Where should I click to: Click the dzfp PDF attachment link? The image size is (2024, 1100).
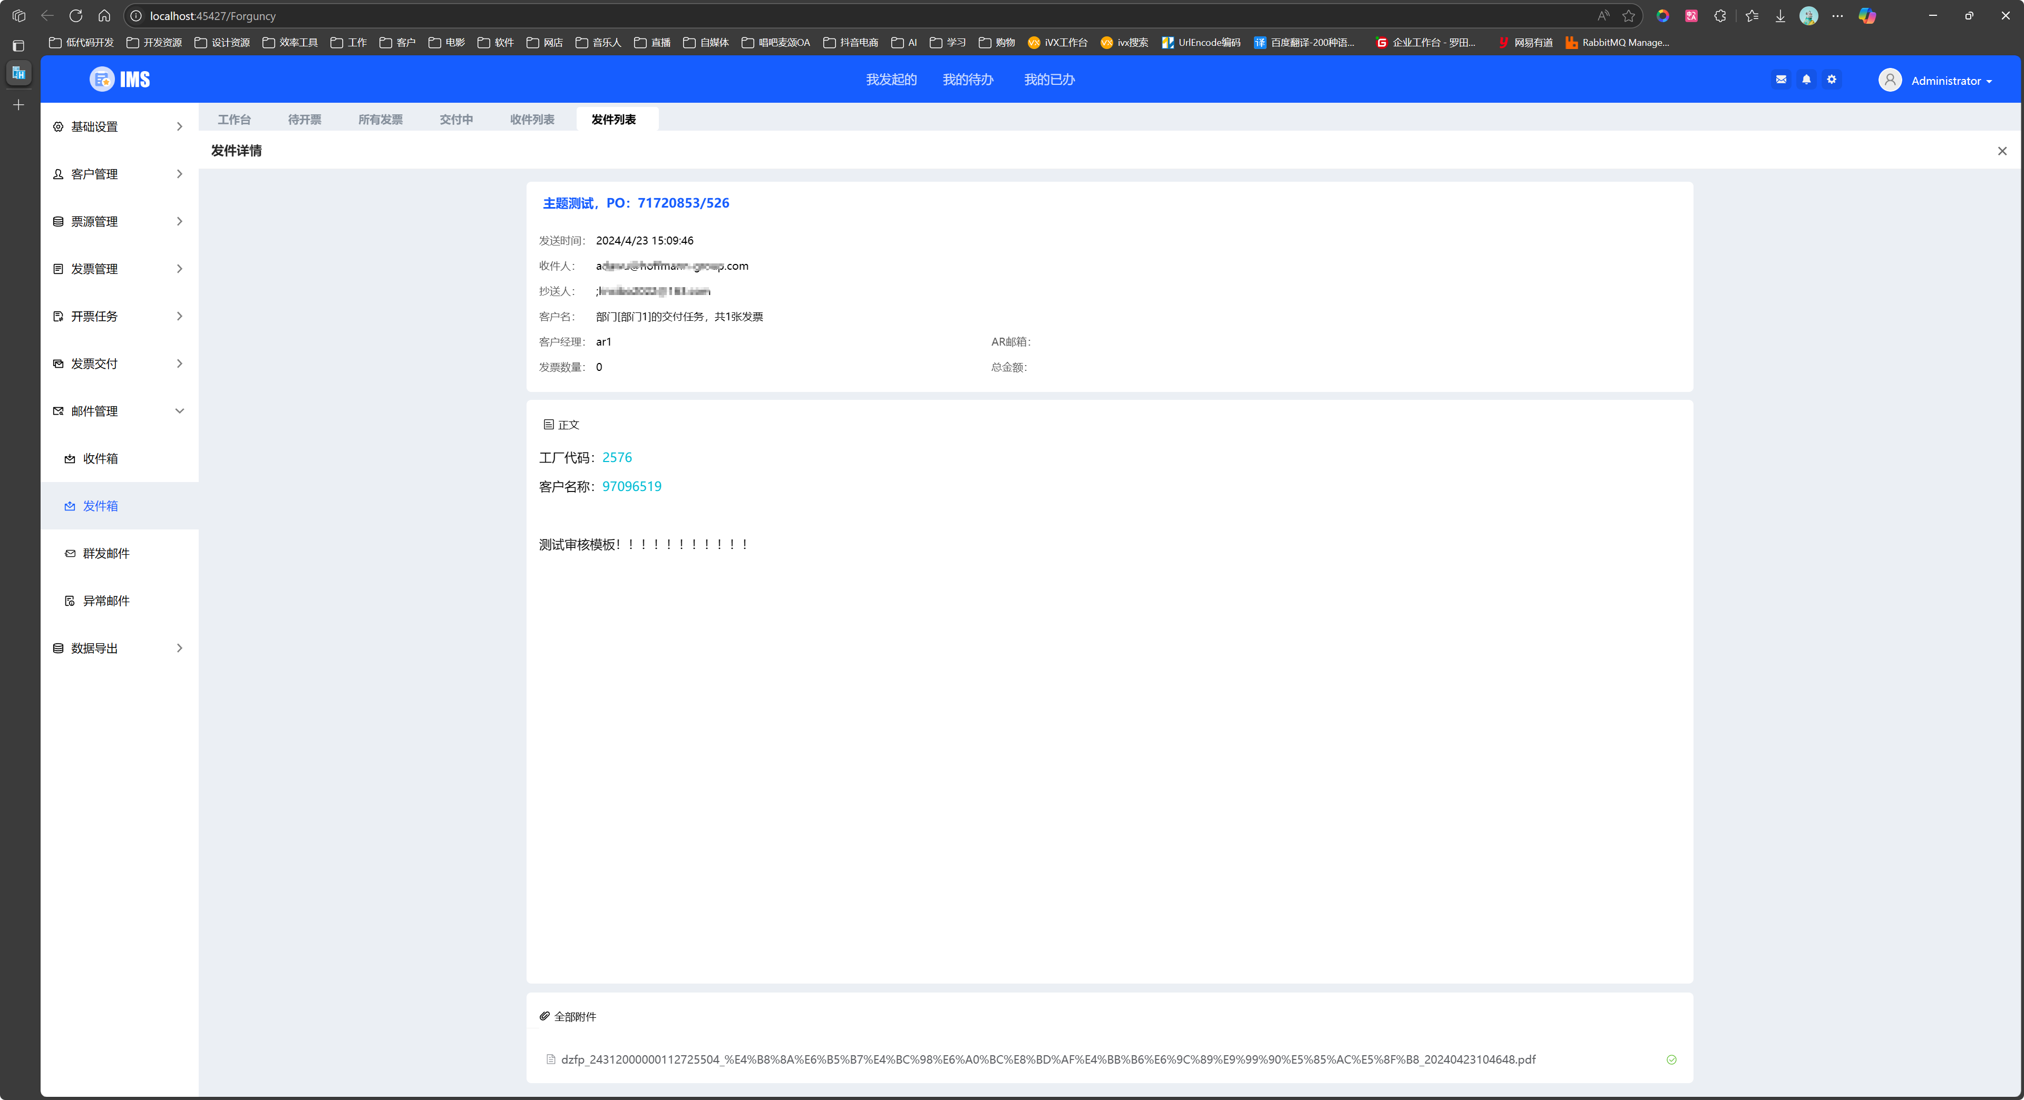click(1047, 1059)
